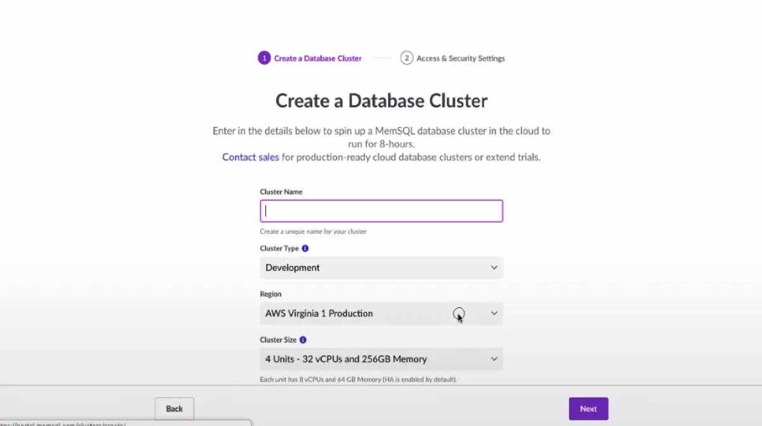Screen dimensions: 762x426
Task: Click the Region field label
Action: click(x=271, y=294)
